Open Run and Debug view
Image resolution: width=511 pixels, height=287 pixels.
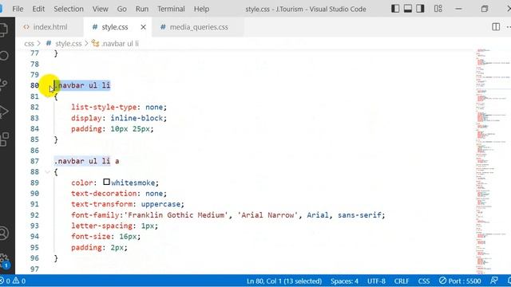point(4,112)
